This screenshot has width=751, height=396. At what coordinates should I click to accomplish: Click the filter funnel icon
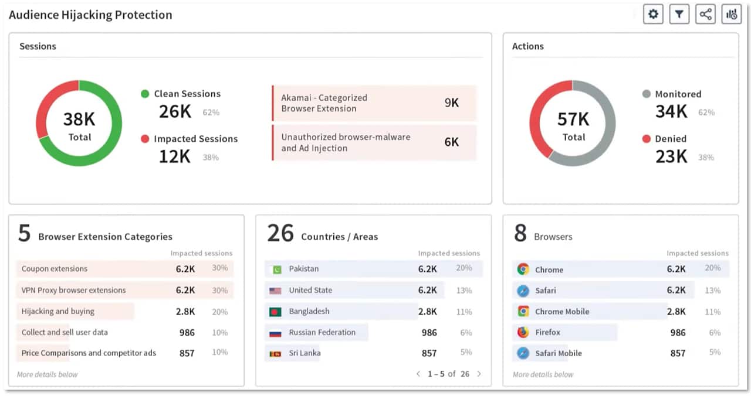point(679,15)
